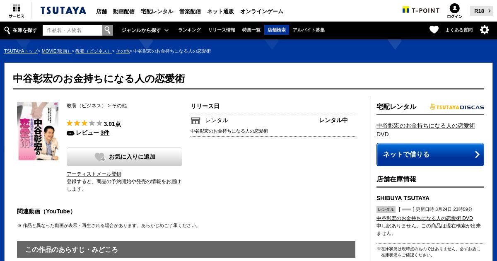
Task: Click 教養（ビジネス） breadcrumb link
Action: (94, 51)
